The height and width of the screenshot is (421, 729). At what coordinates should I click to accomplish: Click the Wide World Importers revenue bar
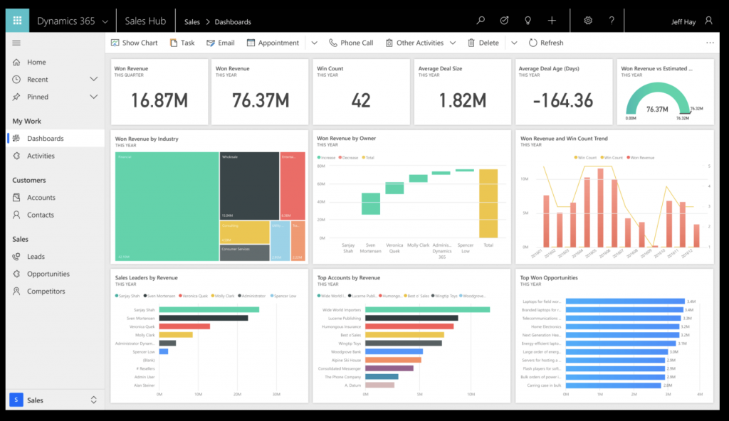[428, 309]
